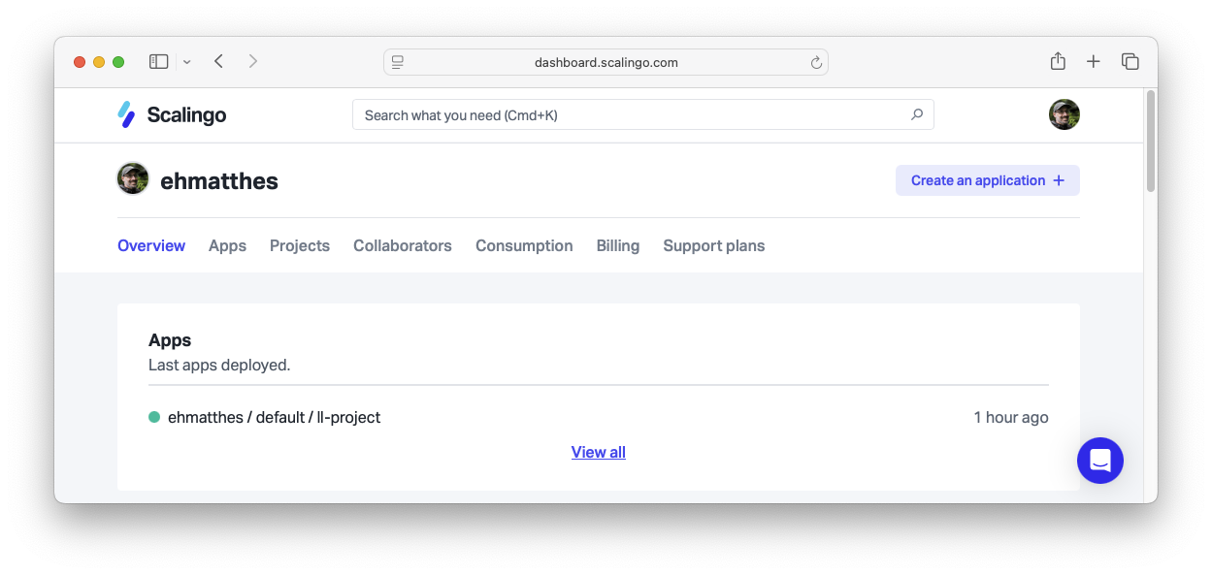The image size is (1212, 575).
Task: Open a new browser tab with the plus icon
Action: tap(1093, 60)
